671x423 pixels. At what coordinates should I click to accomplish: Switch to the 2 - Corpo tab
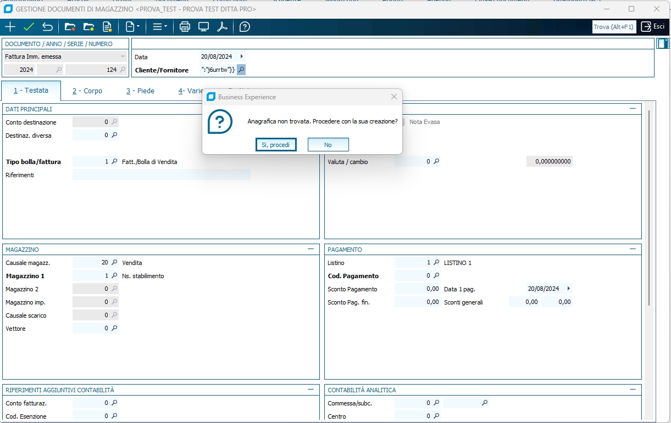(87, 91)
